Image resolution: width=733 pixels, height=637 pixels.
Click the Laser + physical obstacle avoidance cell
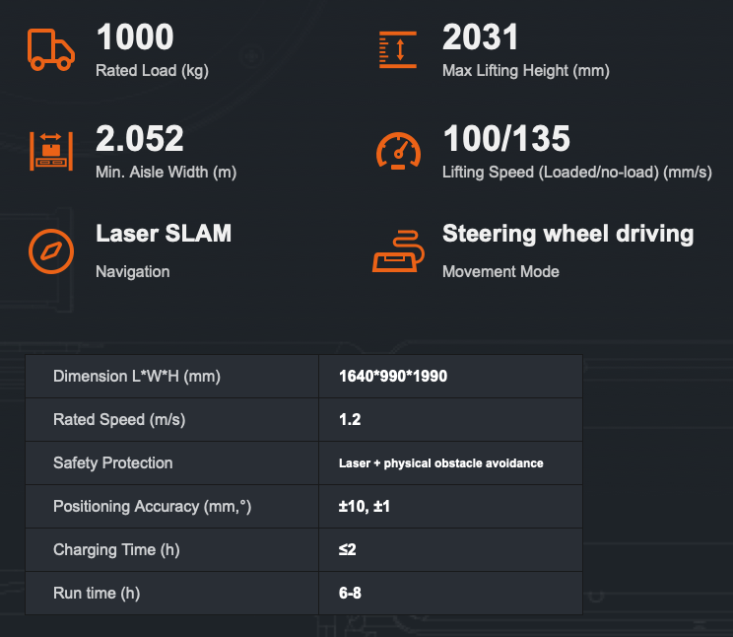coord(450,462)
